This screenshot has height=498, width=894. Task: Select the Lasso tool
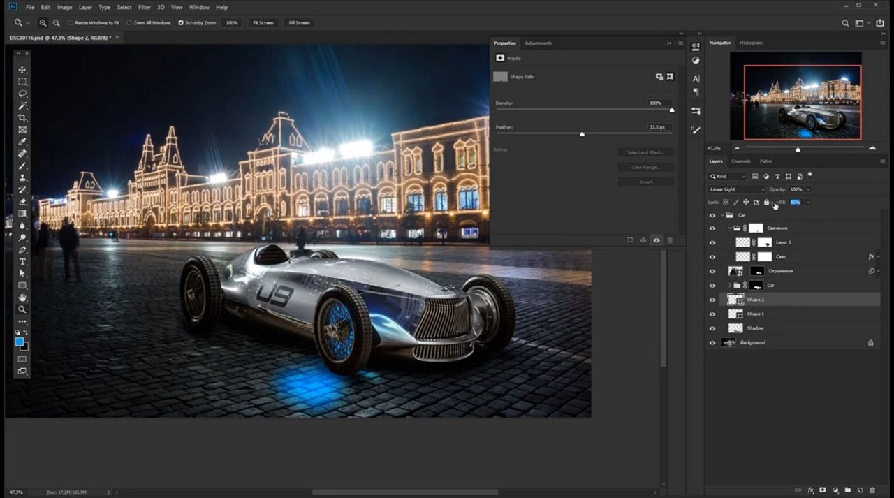tap(22, 94)
